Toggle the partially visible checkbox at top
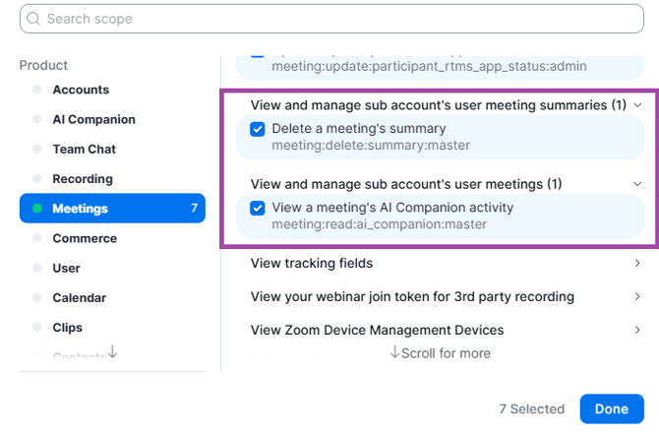 click(x=258, y=55)
